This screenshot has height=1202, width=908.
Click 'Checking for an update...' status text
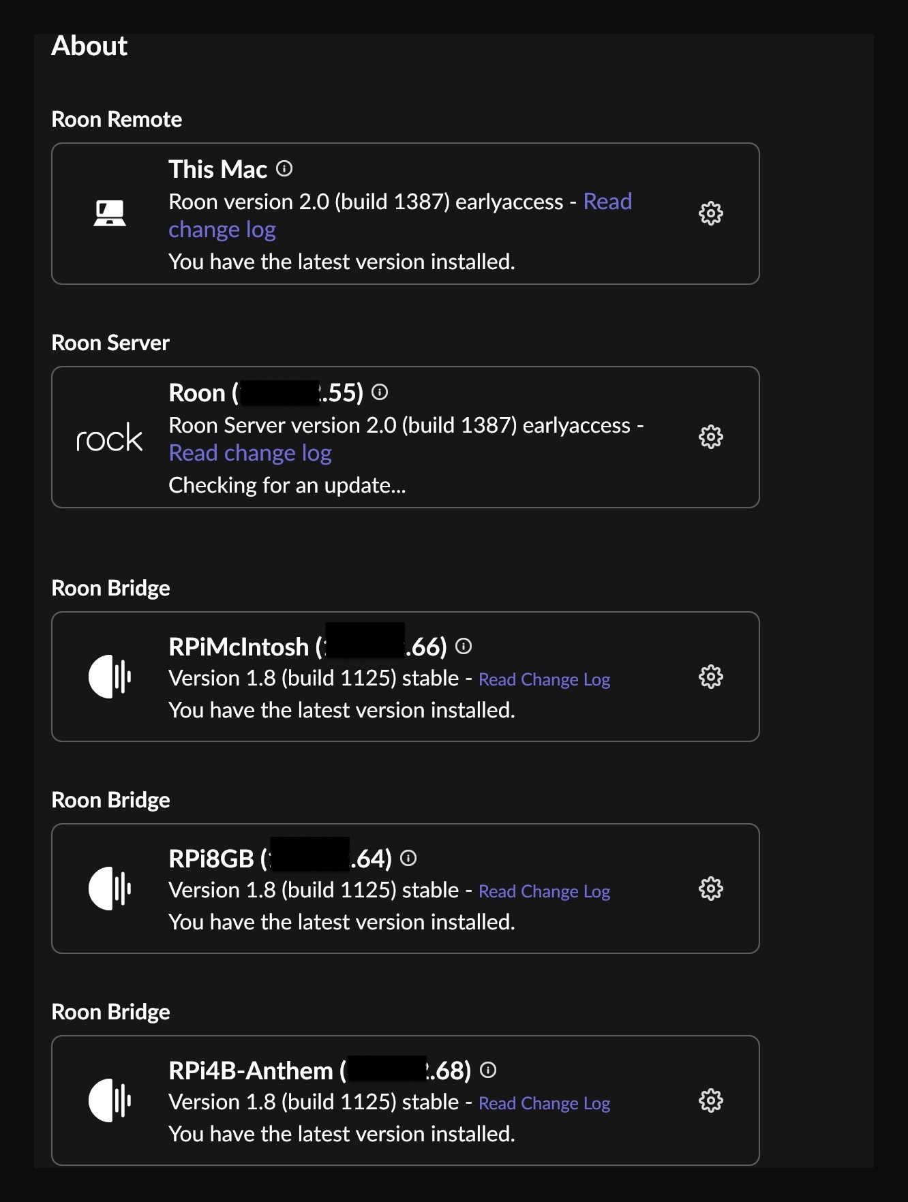pos(287,485)
